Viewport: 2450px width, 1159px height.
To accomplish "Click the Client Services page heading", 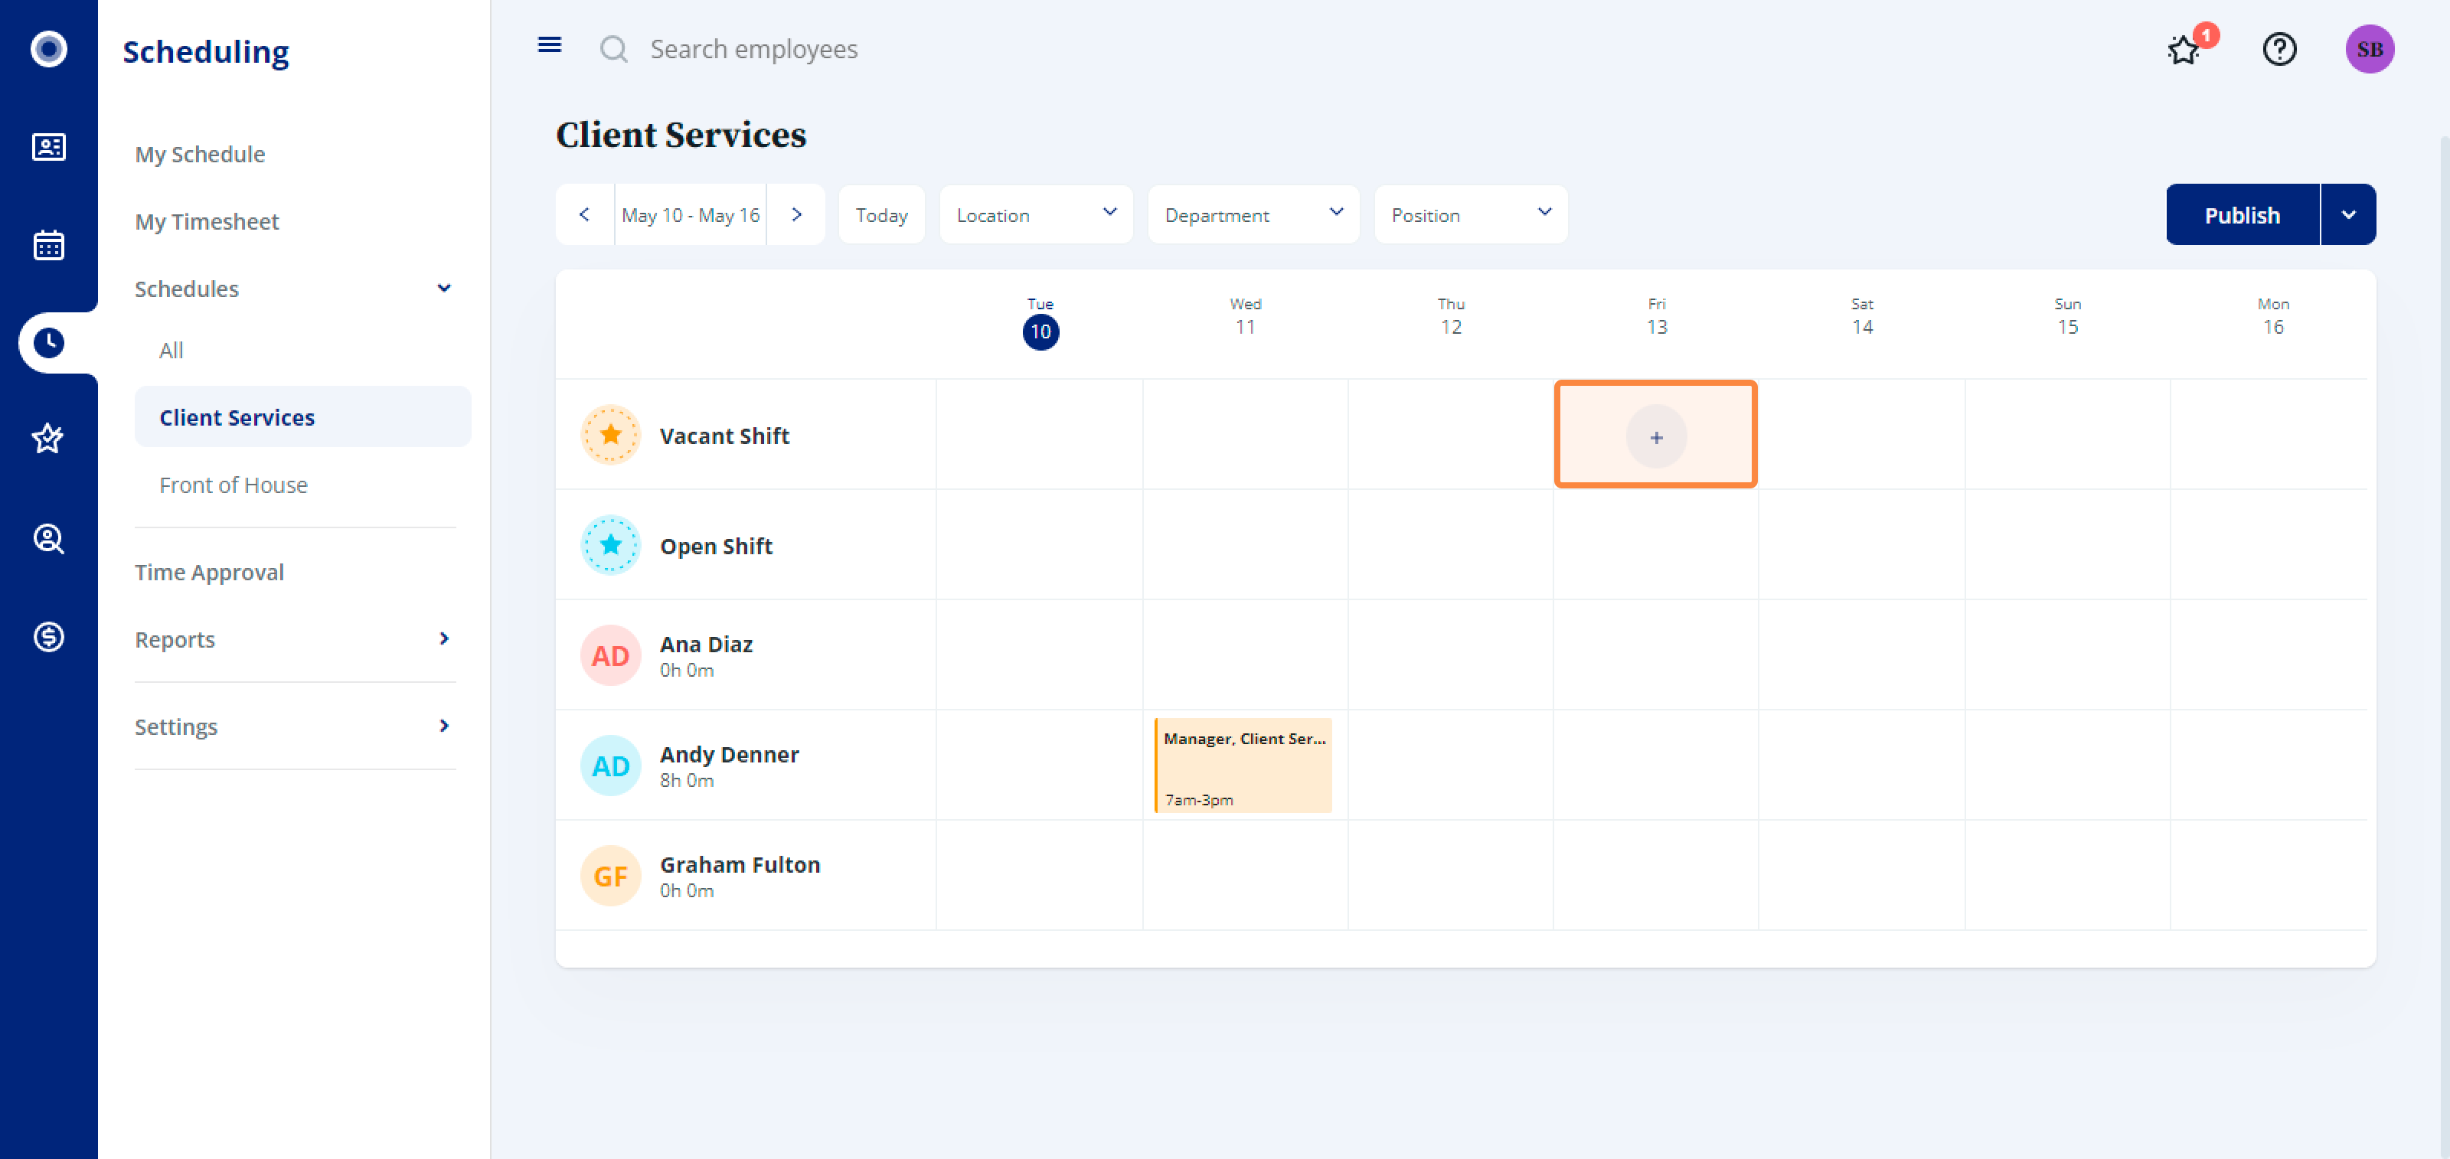I will [681, 135].
